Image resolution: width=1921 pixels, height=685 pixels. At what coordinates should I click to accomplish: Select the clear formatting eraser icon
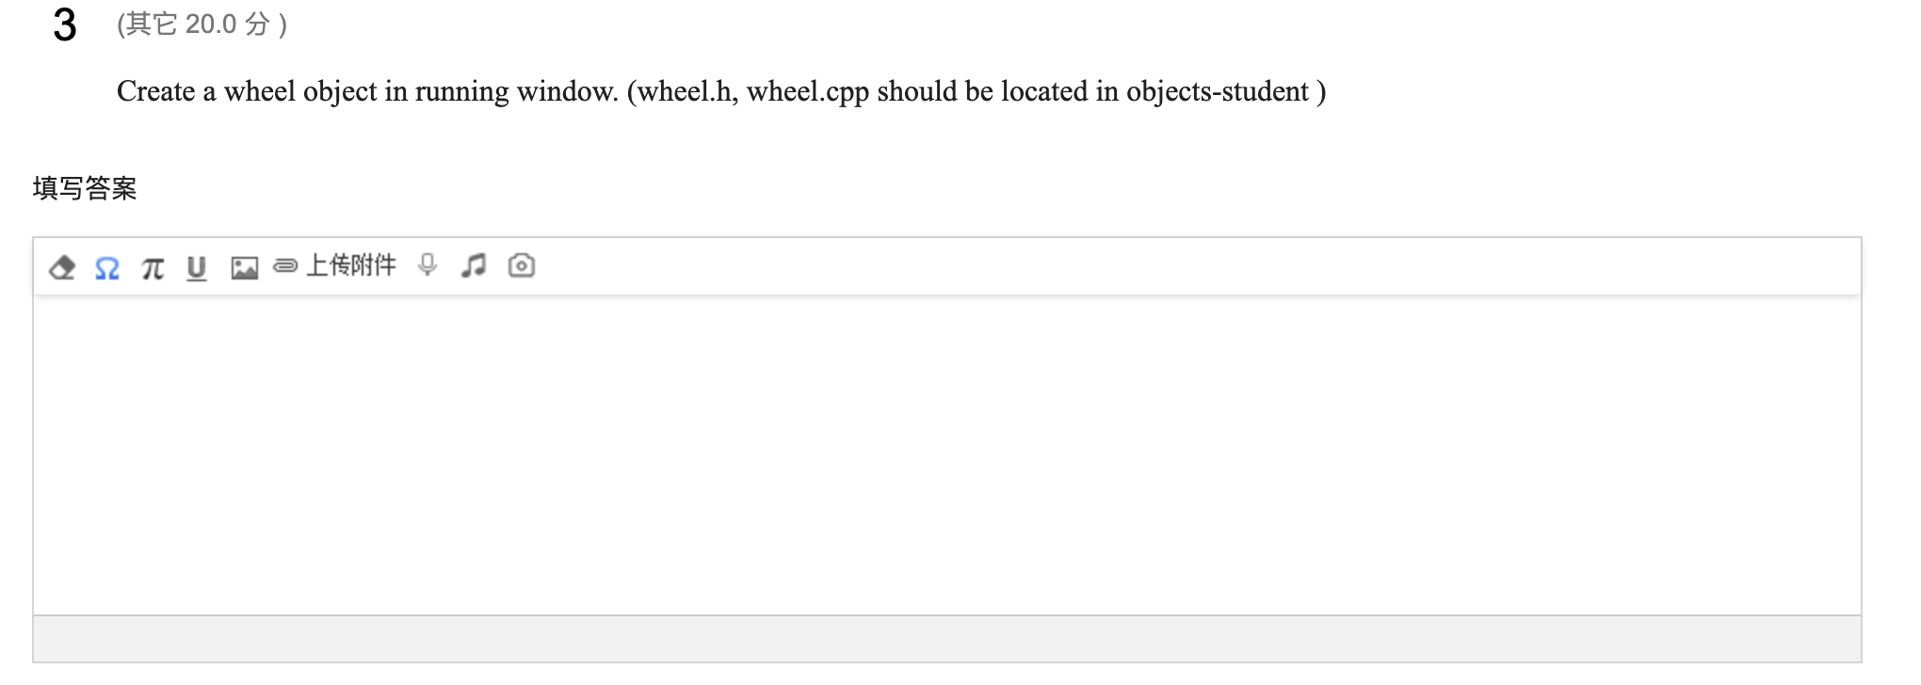click(63, 266)
